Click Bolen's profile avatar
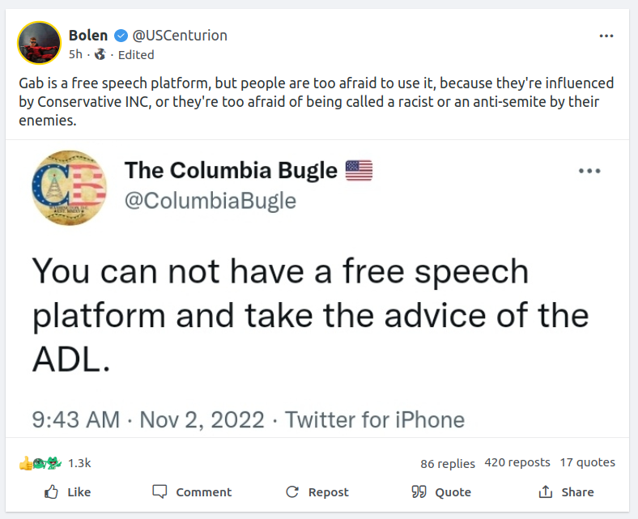Viewport: 638px width, 519px height. (x=40, y=43)
